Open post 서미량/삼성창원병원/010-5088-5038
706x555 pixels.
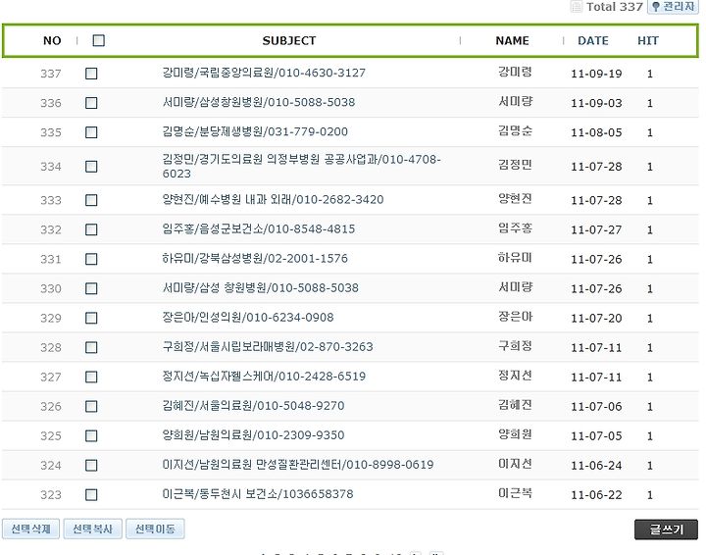(x=259, y=102)
